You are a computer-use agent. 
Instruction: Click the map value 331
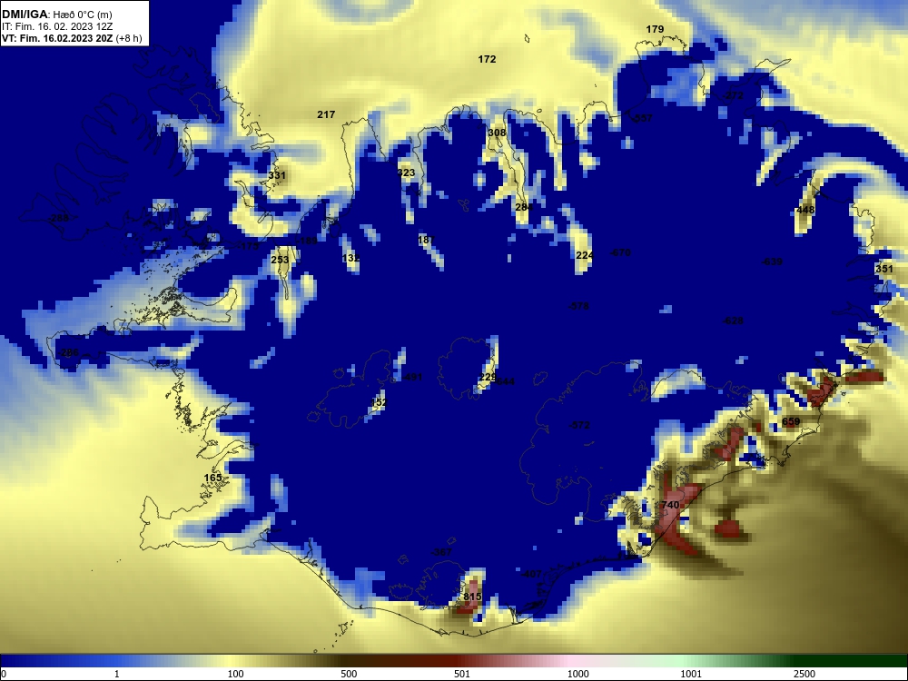click(277, 175)
